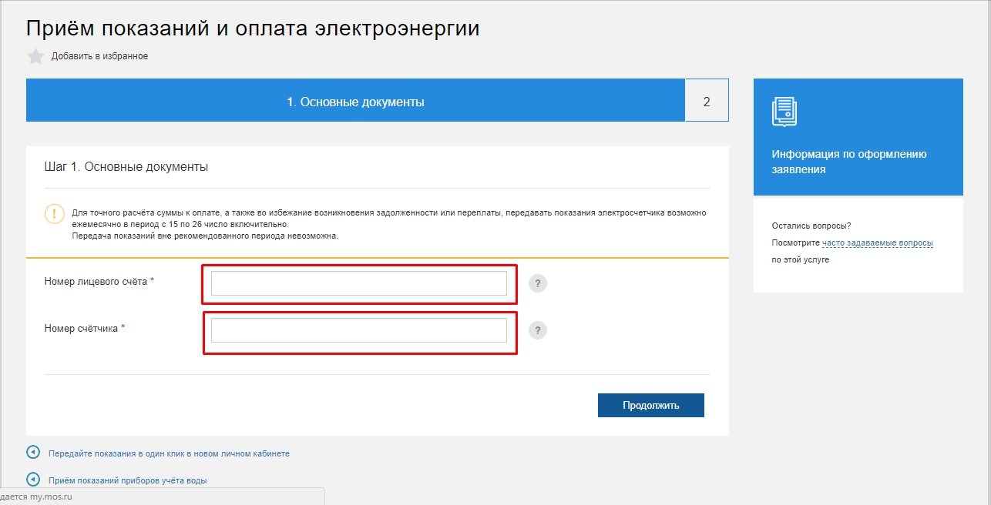Click the arrow icon beside 'Передайте показания в один клик'
The width and height of the screenshot is (991, 505).
[x=33, y=453]
